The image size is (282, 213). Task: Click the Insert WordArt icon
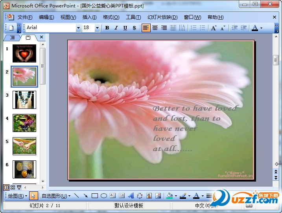pyautogui.click(x=131, y=196)
